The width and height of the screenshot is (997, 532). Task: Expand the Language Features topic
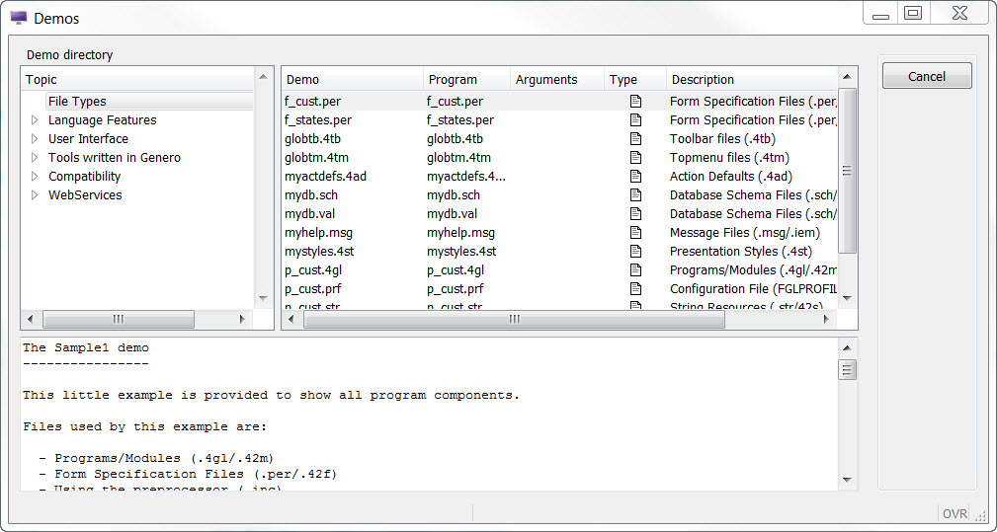(35, 120)
